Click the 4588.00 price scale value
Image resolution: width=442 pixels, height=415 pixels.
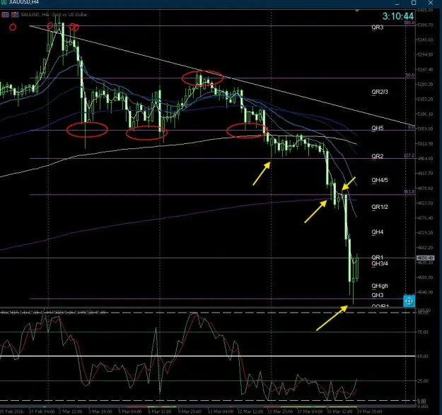point(425,277)
